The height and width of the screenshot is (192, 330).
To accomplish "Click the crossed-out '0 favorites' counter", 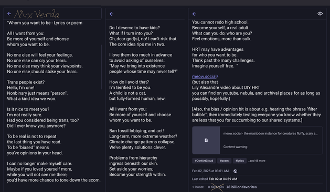I will (216, 187).
